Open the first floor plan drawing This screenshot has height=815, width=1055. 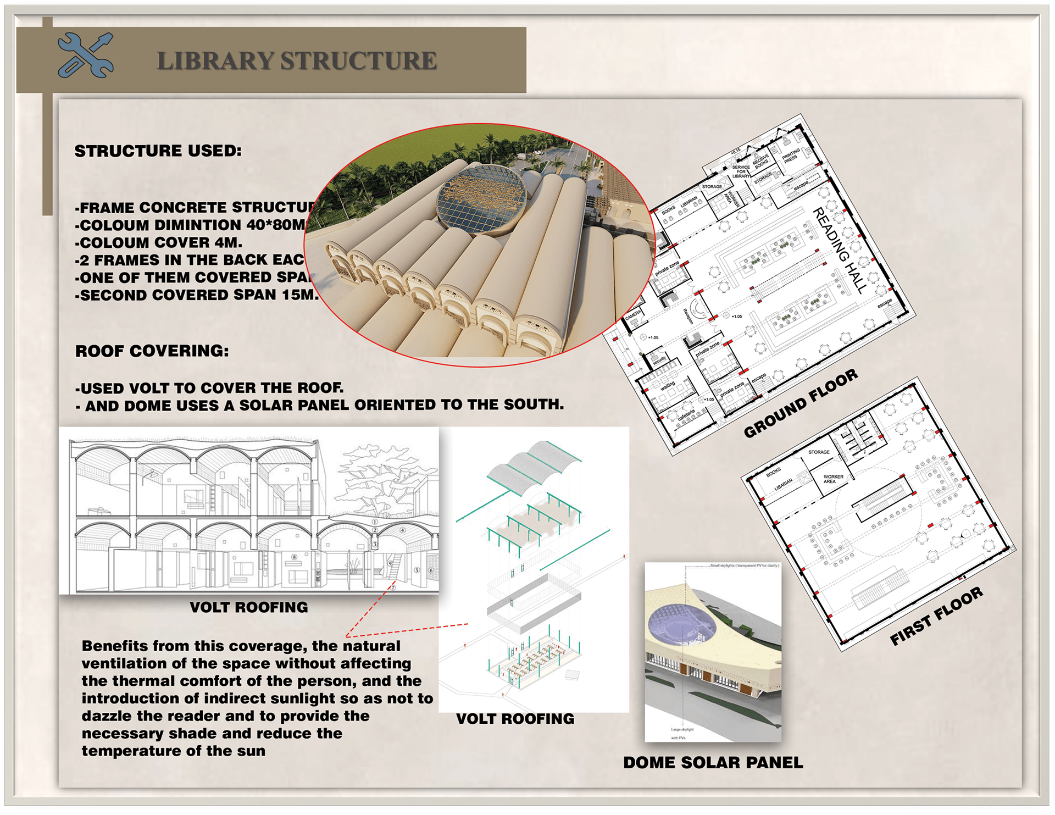pyautogui.click(x=878, y=514)
